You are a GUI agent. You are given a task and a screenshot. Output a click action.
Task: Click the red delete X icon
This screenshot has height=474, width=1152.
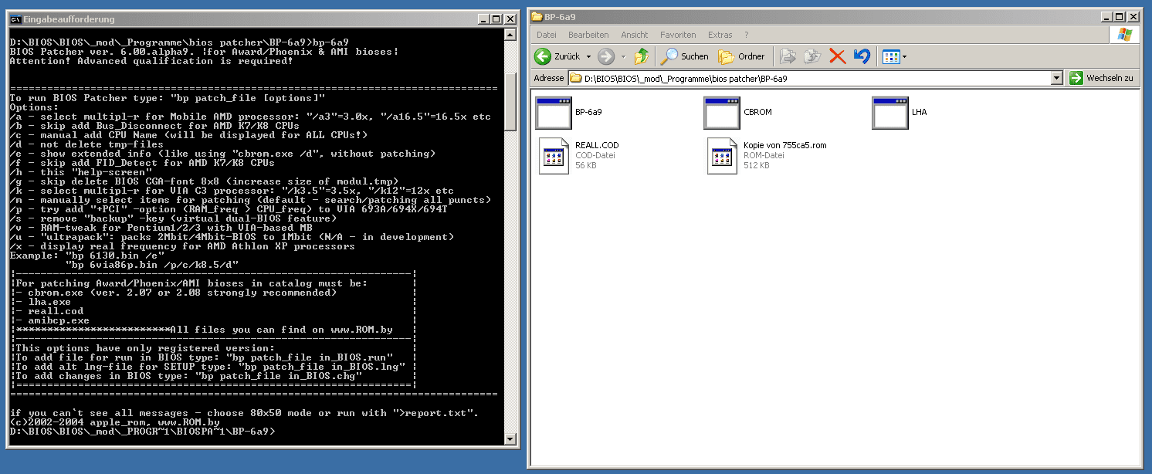click(x=838, y=56)
